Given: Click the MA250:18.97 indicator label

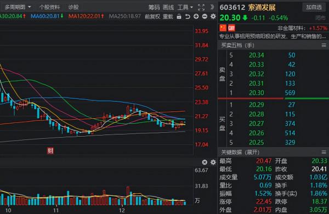Looking at the screenshot, I should 125,16.
